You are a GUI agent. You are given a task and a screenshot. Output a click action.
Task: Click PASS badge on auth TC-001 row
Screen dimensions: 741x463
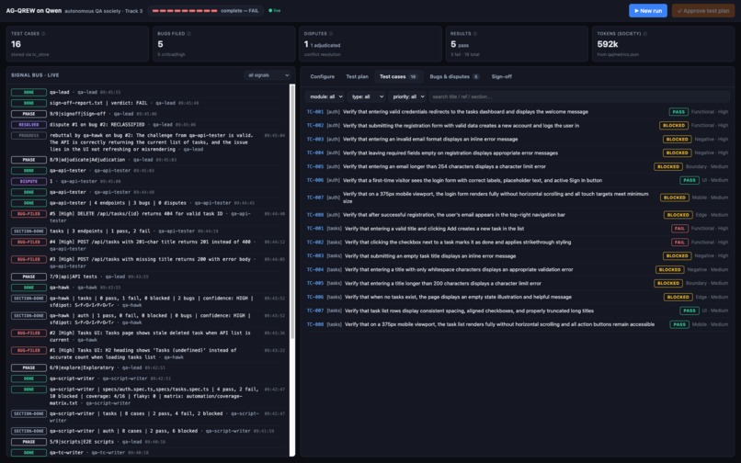tap(678, 112)
